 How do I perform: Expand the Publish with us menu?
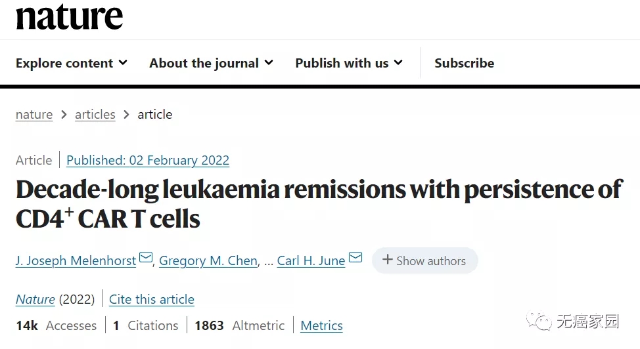349,63
